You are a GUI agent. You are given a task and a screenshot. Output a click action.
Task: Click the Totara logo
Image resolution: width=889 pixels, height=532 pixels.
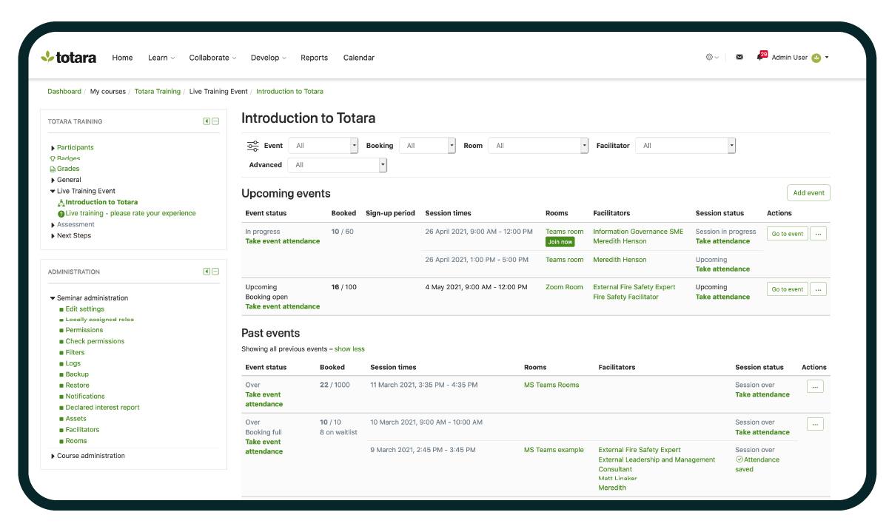(68, 57)
